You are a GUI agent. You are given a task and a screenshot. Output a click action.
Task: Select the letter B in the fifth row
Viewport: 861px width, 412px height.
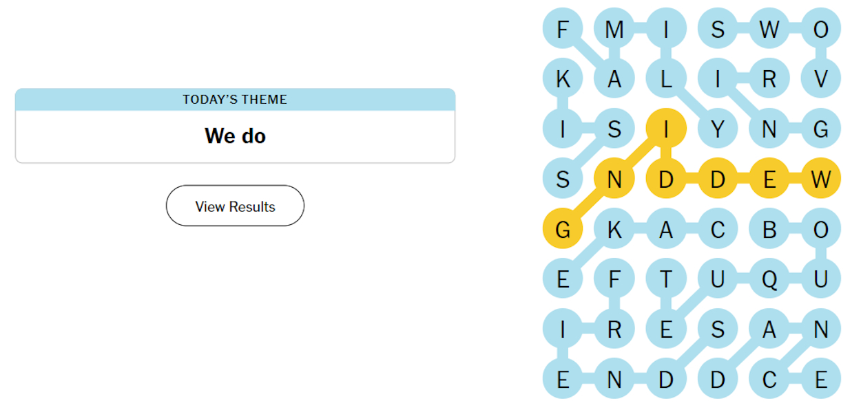(x=769, y=228)
